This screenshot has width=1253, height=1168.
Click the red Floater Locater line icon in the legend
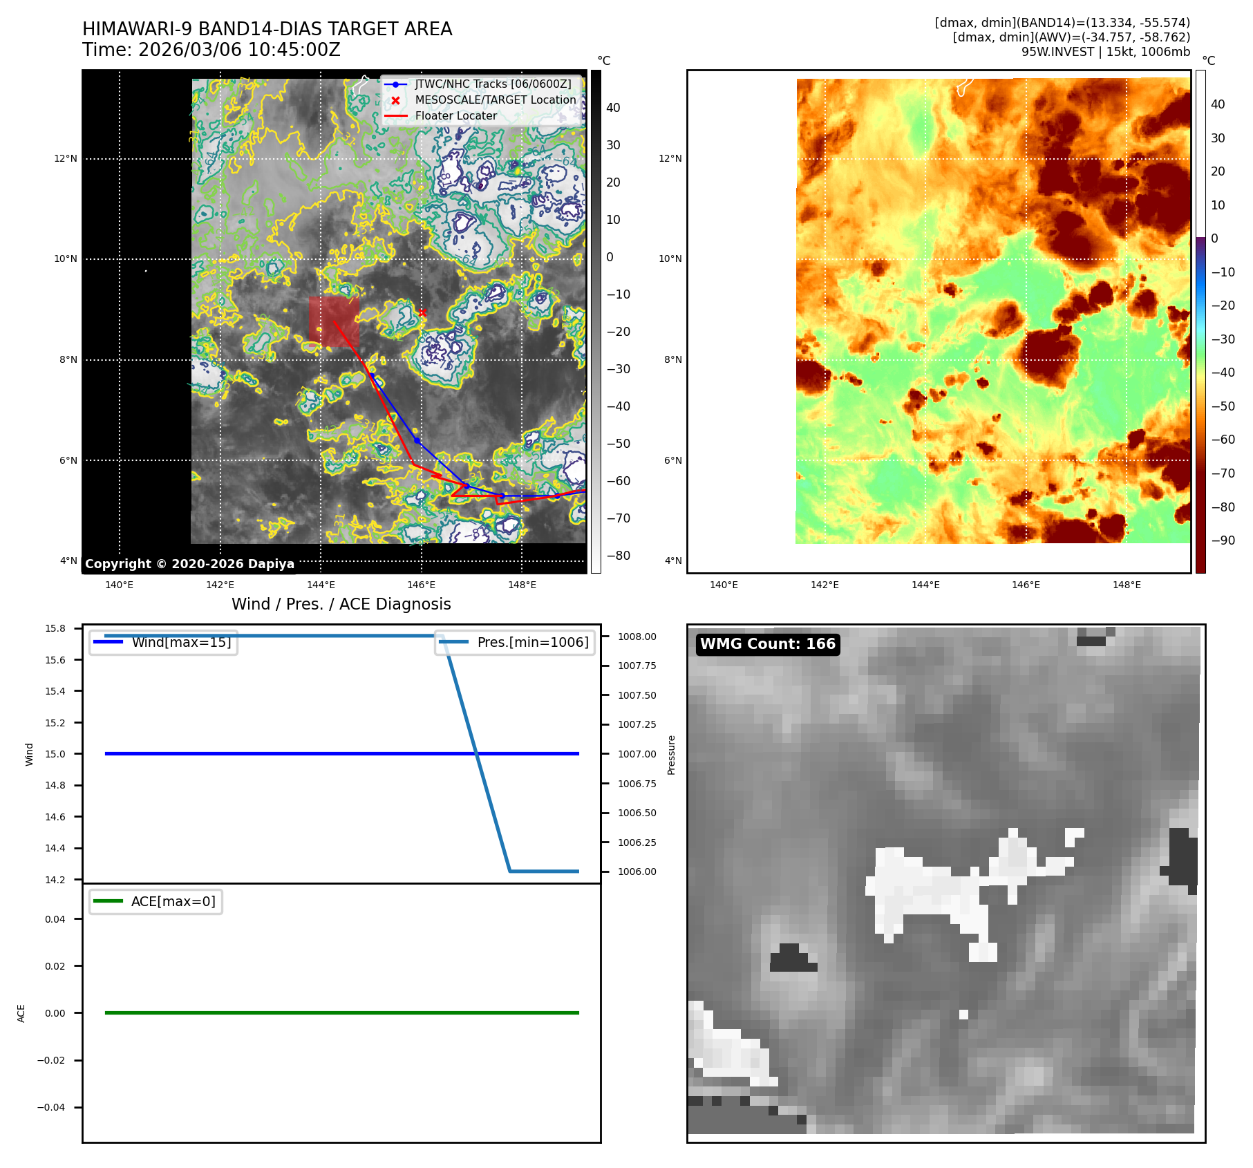395,116
